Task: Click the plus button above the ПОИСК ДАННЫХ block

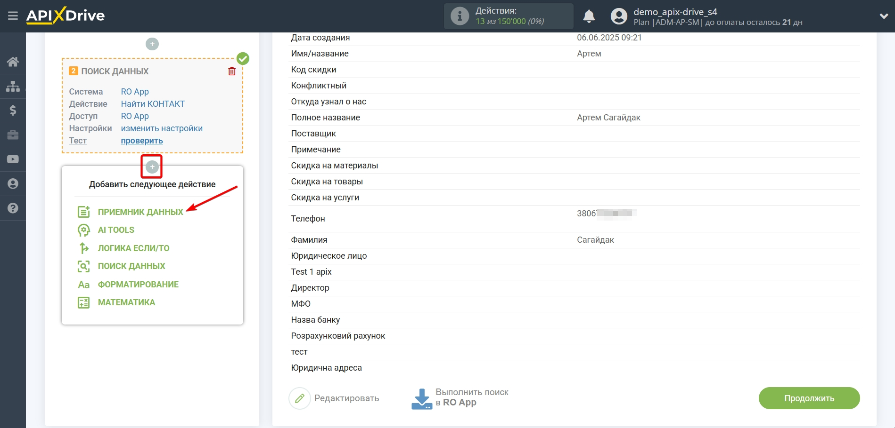Action: [x=152, y=44]
